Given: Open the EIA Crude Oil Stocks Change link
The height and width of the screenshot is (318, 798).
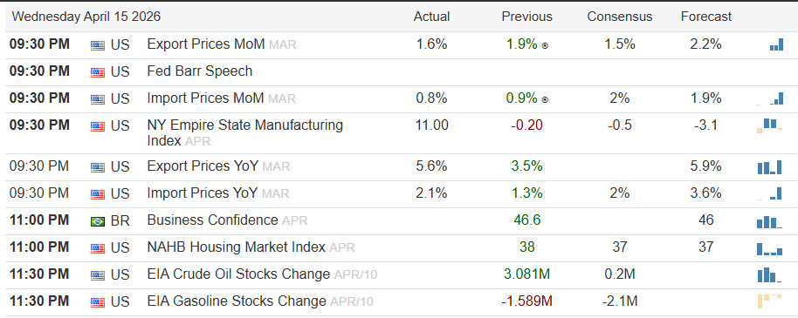Looking at the screenshot, I should click(x=238, y=274).
